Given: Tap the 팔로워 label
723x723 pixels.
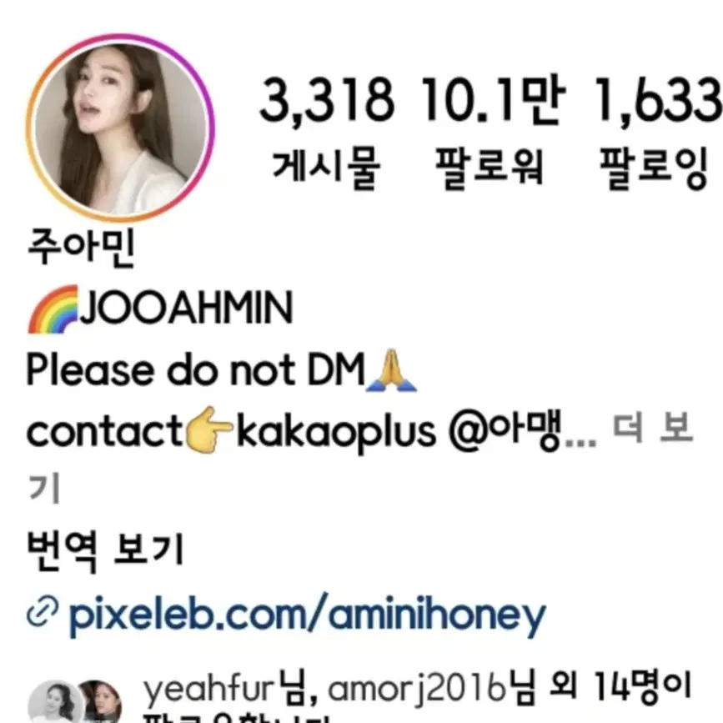Looking at the screenshot, I should (490, 168).
